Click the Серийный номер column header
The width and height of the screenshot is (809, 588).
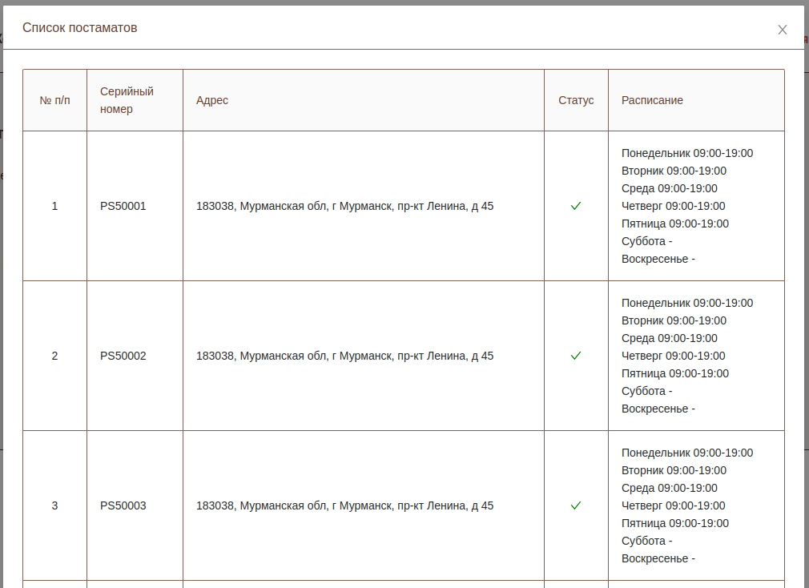coord(127,100)
